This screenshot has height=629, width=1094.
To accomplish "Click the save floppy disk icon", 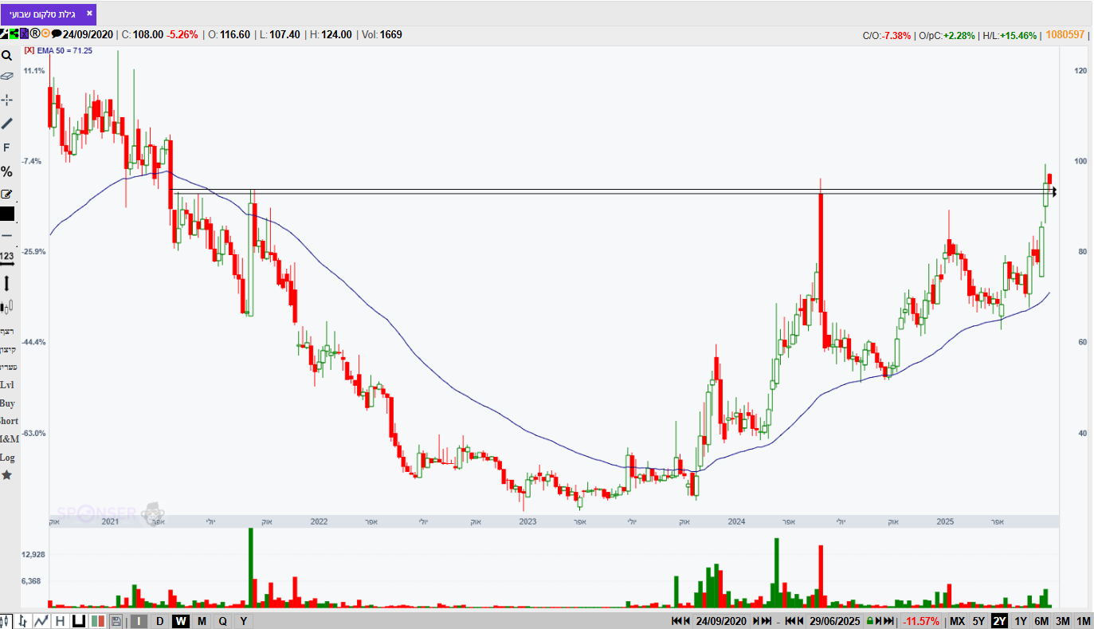I will point(116,621).
